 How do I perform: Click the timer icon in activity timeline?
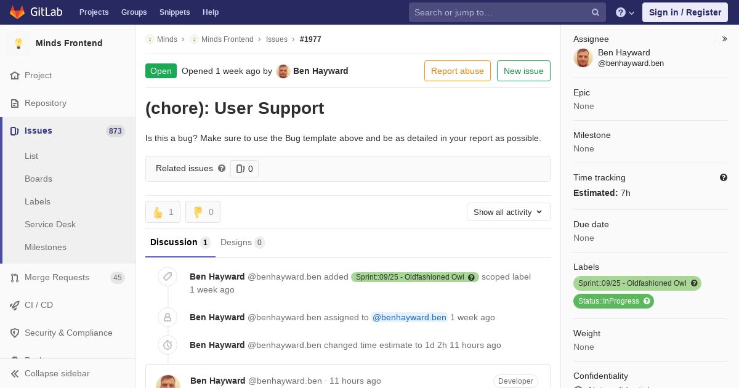coord(168,345)
